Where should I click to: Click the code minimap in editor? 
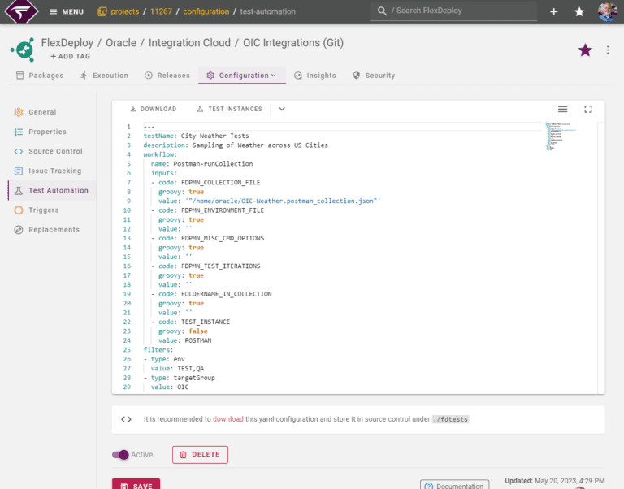click(x=561, y=136)
